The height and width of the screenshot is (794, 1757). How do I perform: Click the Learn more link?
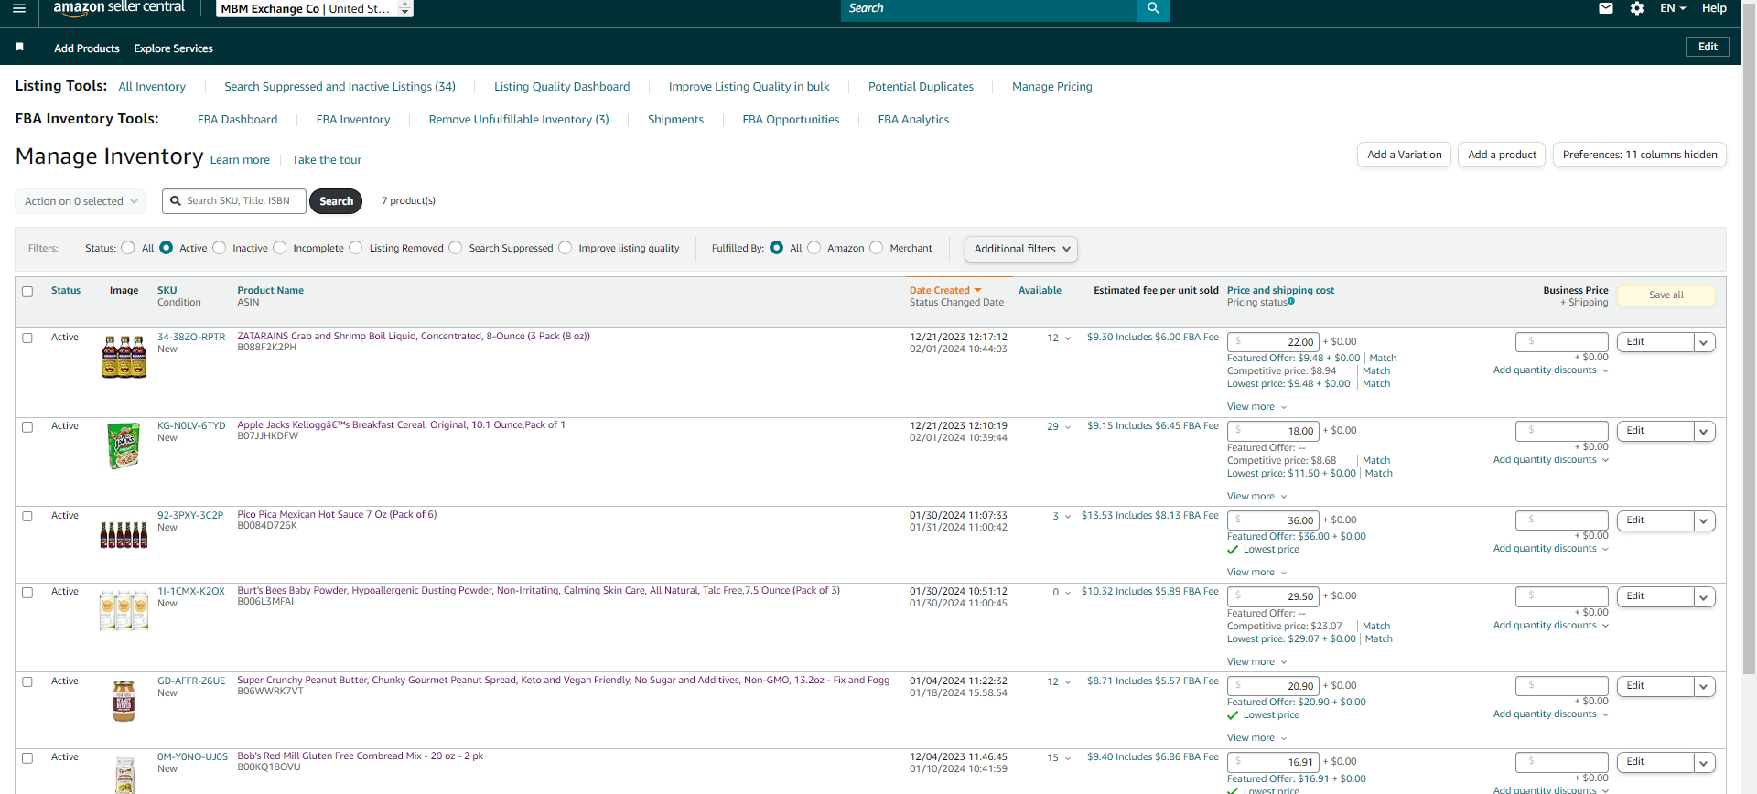point(240,160)
